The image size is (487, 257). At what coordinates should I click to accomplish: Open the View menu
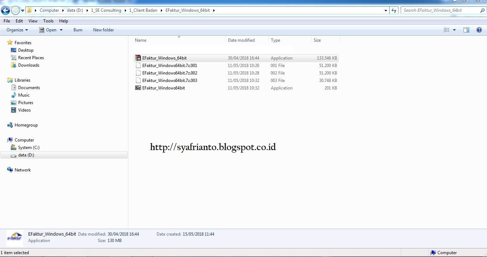click(x=33, y=21)
